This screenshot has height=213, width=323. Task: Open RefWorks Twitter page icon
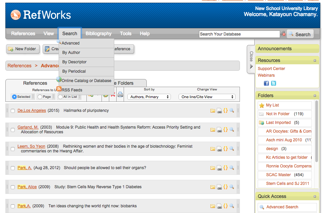[273, 83]
